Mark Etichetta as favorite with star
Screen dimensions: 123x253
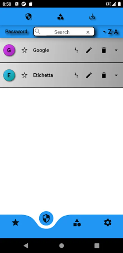tap(24, 75)
